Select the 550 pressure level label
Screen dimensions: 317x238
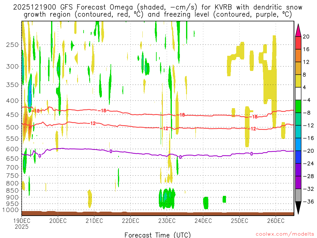12,139
